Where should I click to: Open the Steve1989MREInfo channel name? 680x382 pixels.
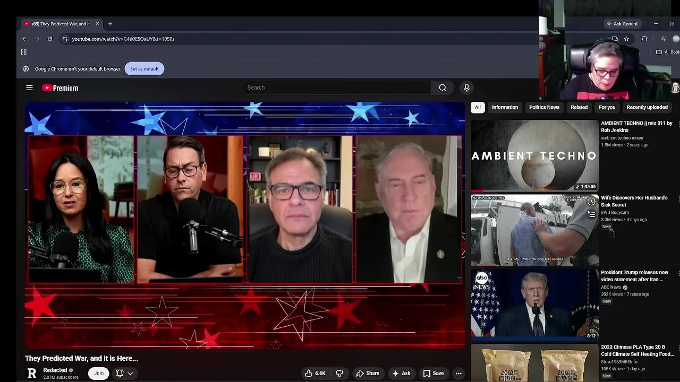(x=619, y=362)
